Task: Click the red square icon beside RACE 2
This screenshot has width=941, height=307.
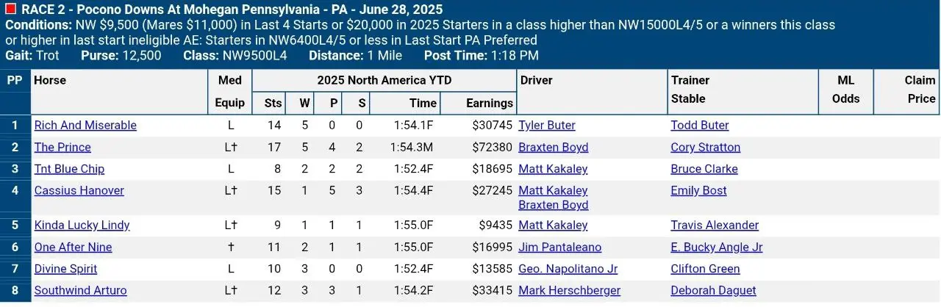Action: 10,10
